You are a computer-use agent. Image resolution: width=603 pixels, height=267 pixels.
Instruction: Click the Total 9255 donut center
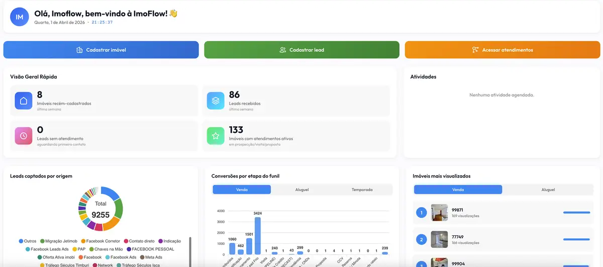[100, 209]
